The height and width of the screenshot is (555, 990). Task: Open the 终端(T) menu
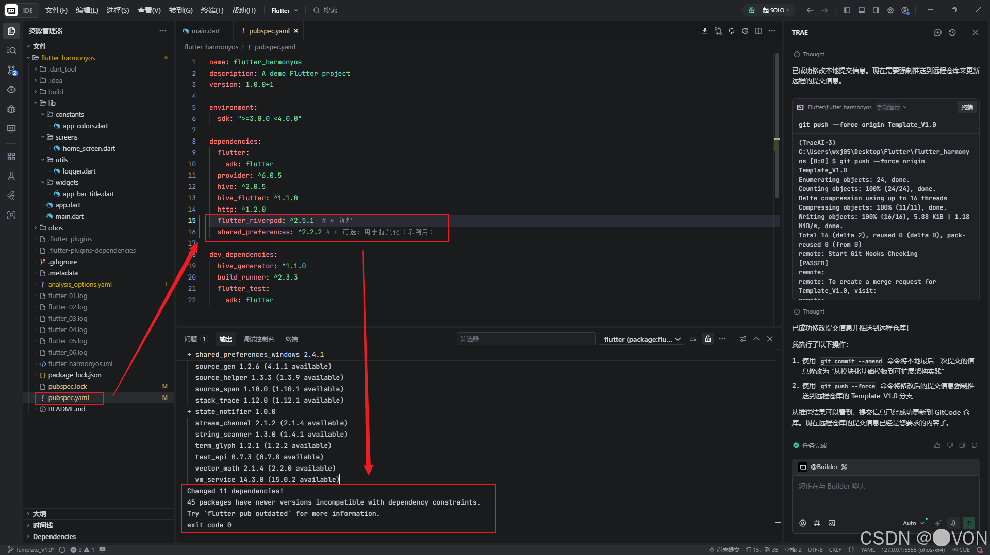pos(212,10)
